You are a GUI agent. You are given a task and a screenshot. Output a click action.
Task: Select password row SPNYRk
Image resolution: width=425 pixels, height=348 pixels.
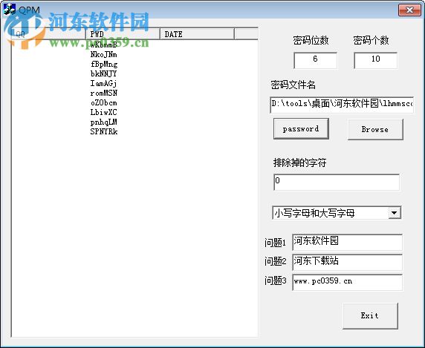tap(104, 131)
